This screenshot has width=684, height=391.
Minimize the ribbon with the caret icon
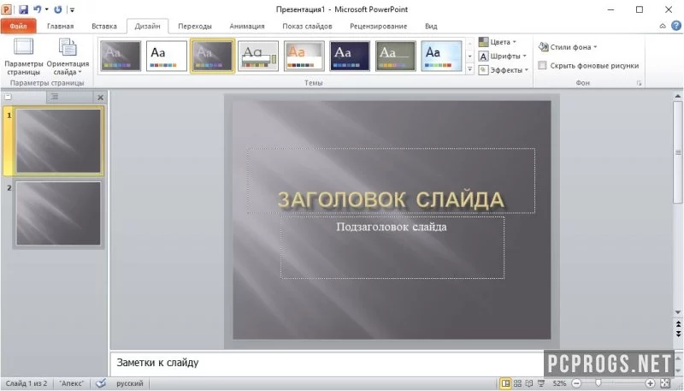click(x=663, y=27)
